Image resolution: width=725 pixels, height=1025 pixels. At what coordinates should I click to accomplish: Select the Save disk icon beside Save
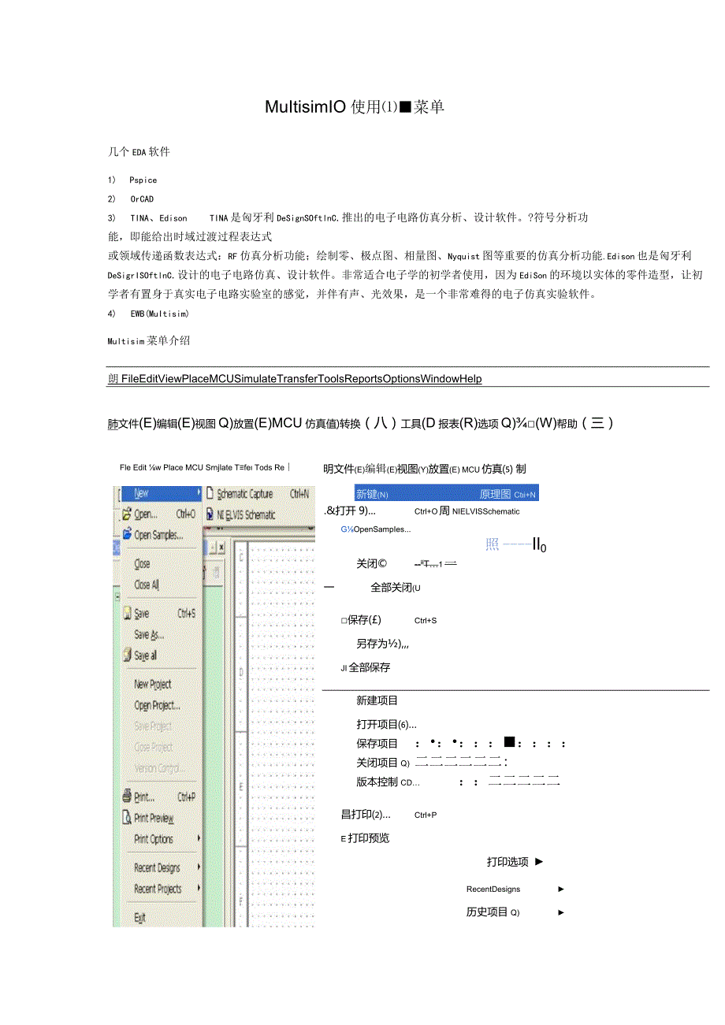127,614
